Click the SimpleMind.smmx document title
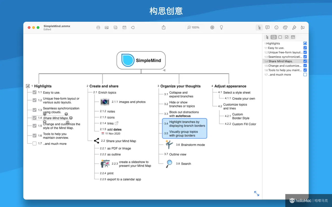 (x=57, y=26)
